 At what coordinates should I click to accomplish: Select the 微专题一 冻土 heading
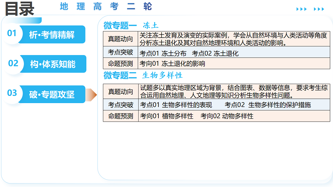131,25
